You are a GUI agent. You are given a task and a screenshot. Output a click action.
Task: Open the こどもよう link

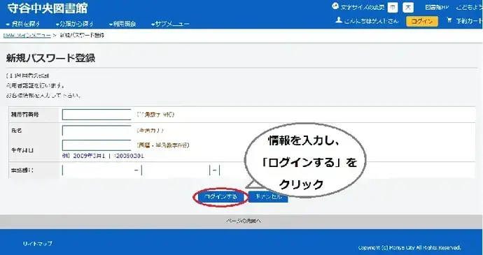click(469, 8)
